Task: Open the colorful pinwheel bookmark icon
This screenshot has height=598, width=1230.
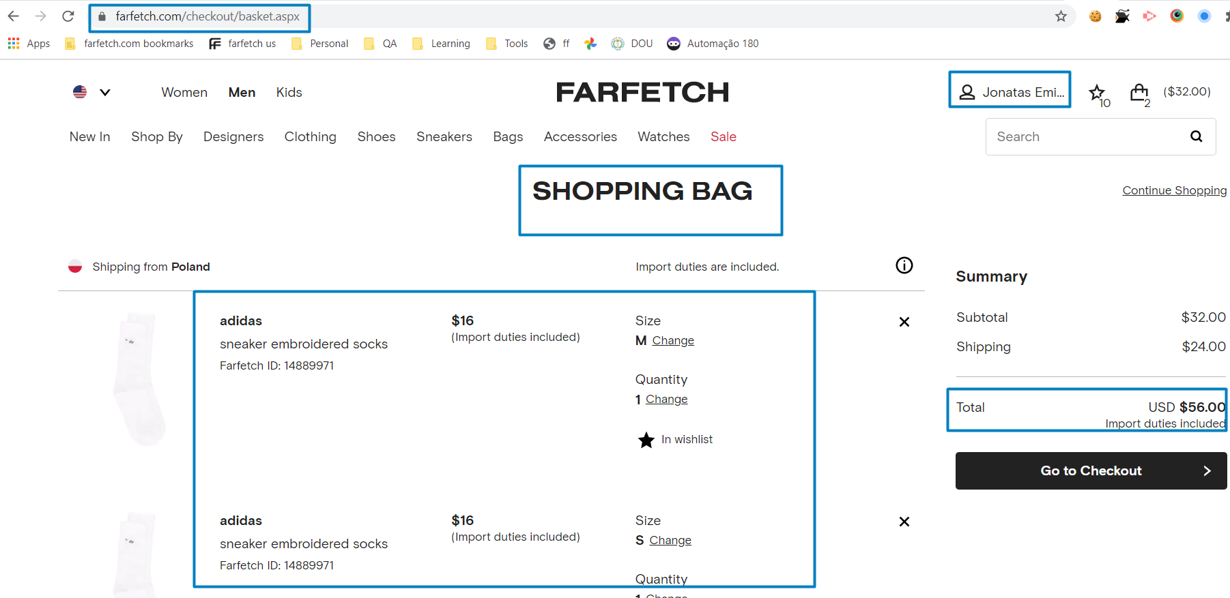Action: pyautogui.click(x=590, y=44)
